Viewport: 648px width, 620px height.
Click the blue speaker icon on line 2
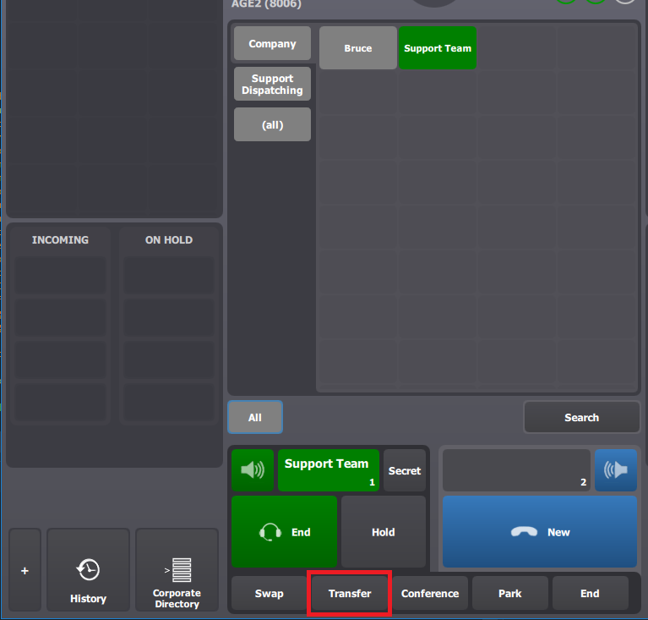[616, 469]
